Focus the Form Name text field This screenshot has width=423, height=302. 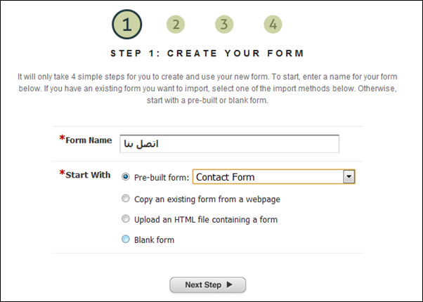point(229,143)
